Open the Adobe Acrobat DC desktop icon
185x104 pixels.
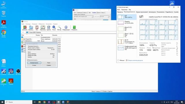[x=3, y=24]
